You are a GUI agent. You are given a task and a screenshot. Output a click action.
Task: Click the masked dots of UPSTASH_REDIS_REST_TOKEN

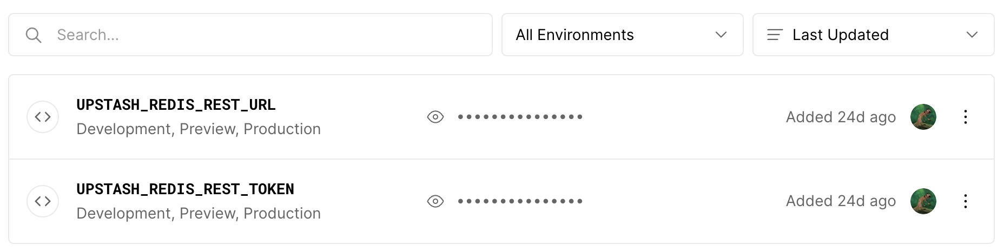pos(520,201)
